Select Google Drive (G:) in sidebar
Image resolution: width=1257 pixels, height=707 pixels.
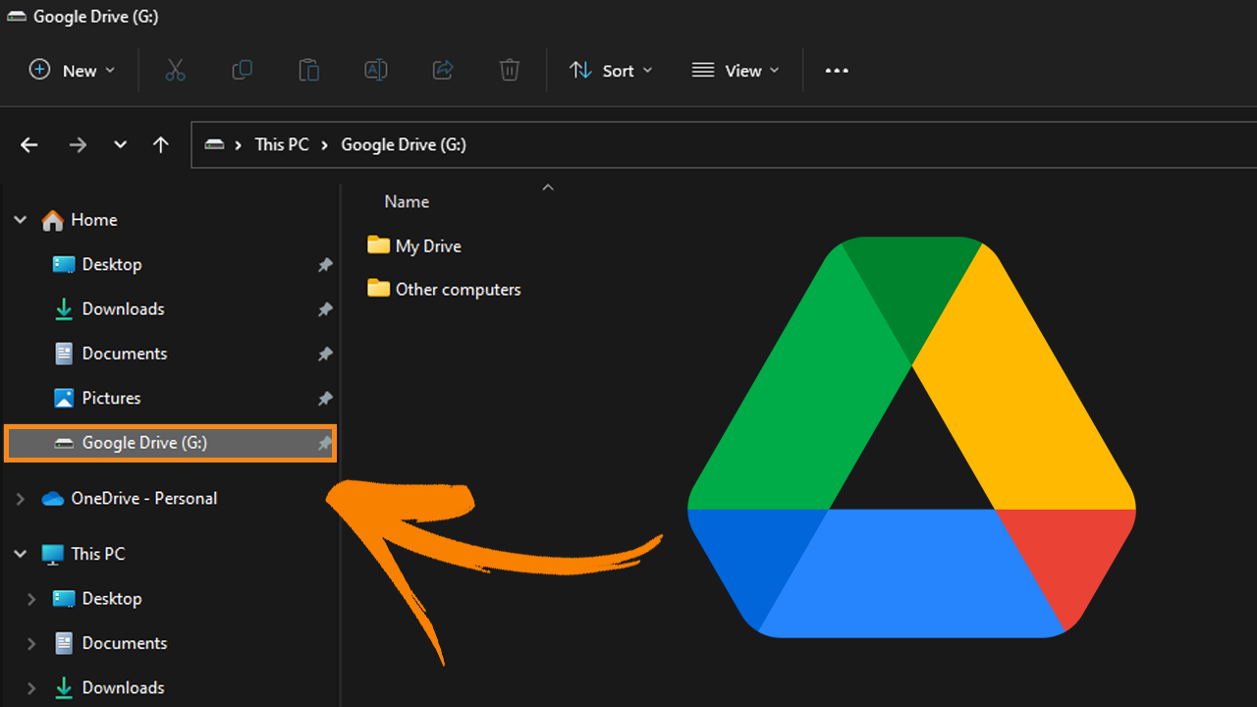(x=171, y=443)
